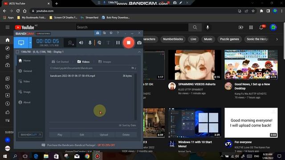Start YouTube voice search with microphone icon
This screenshot has height=160, width=285.
click(208, 27)
